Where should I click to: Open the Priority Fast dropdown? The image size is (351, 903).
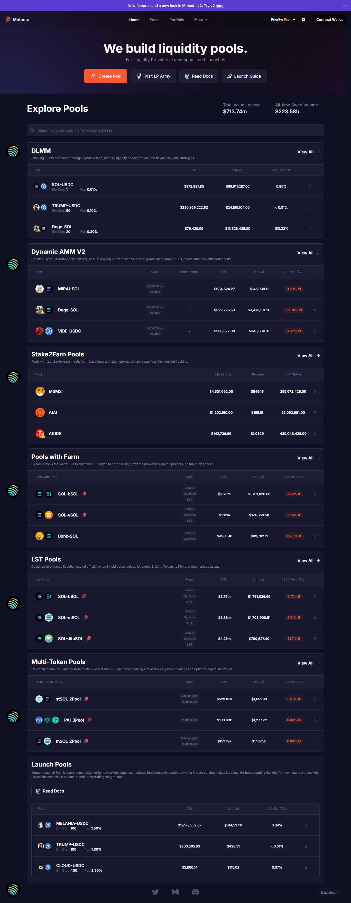[283, 20]
